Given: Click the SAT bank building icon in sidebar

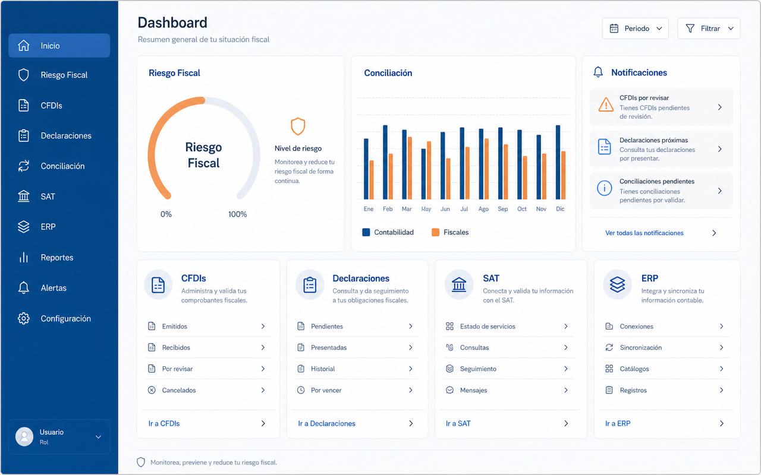Looking at the screenshot, I should (x=24, y=197).
